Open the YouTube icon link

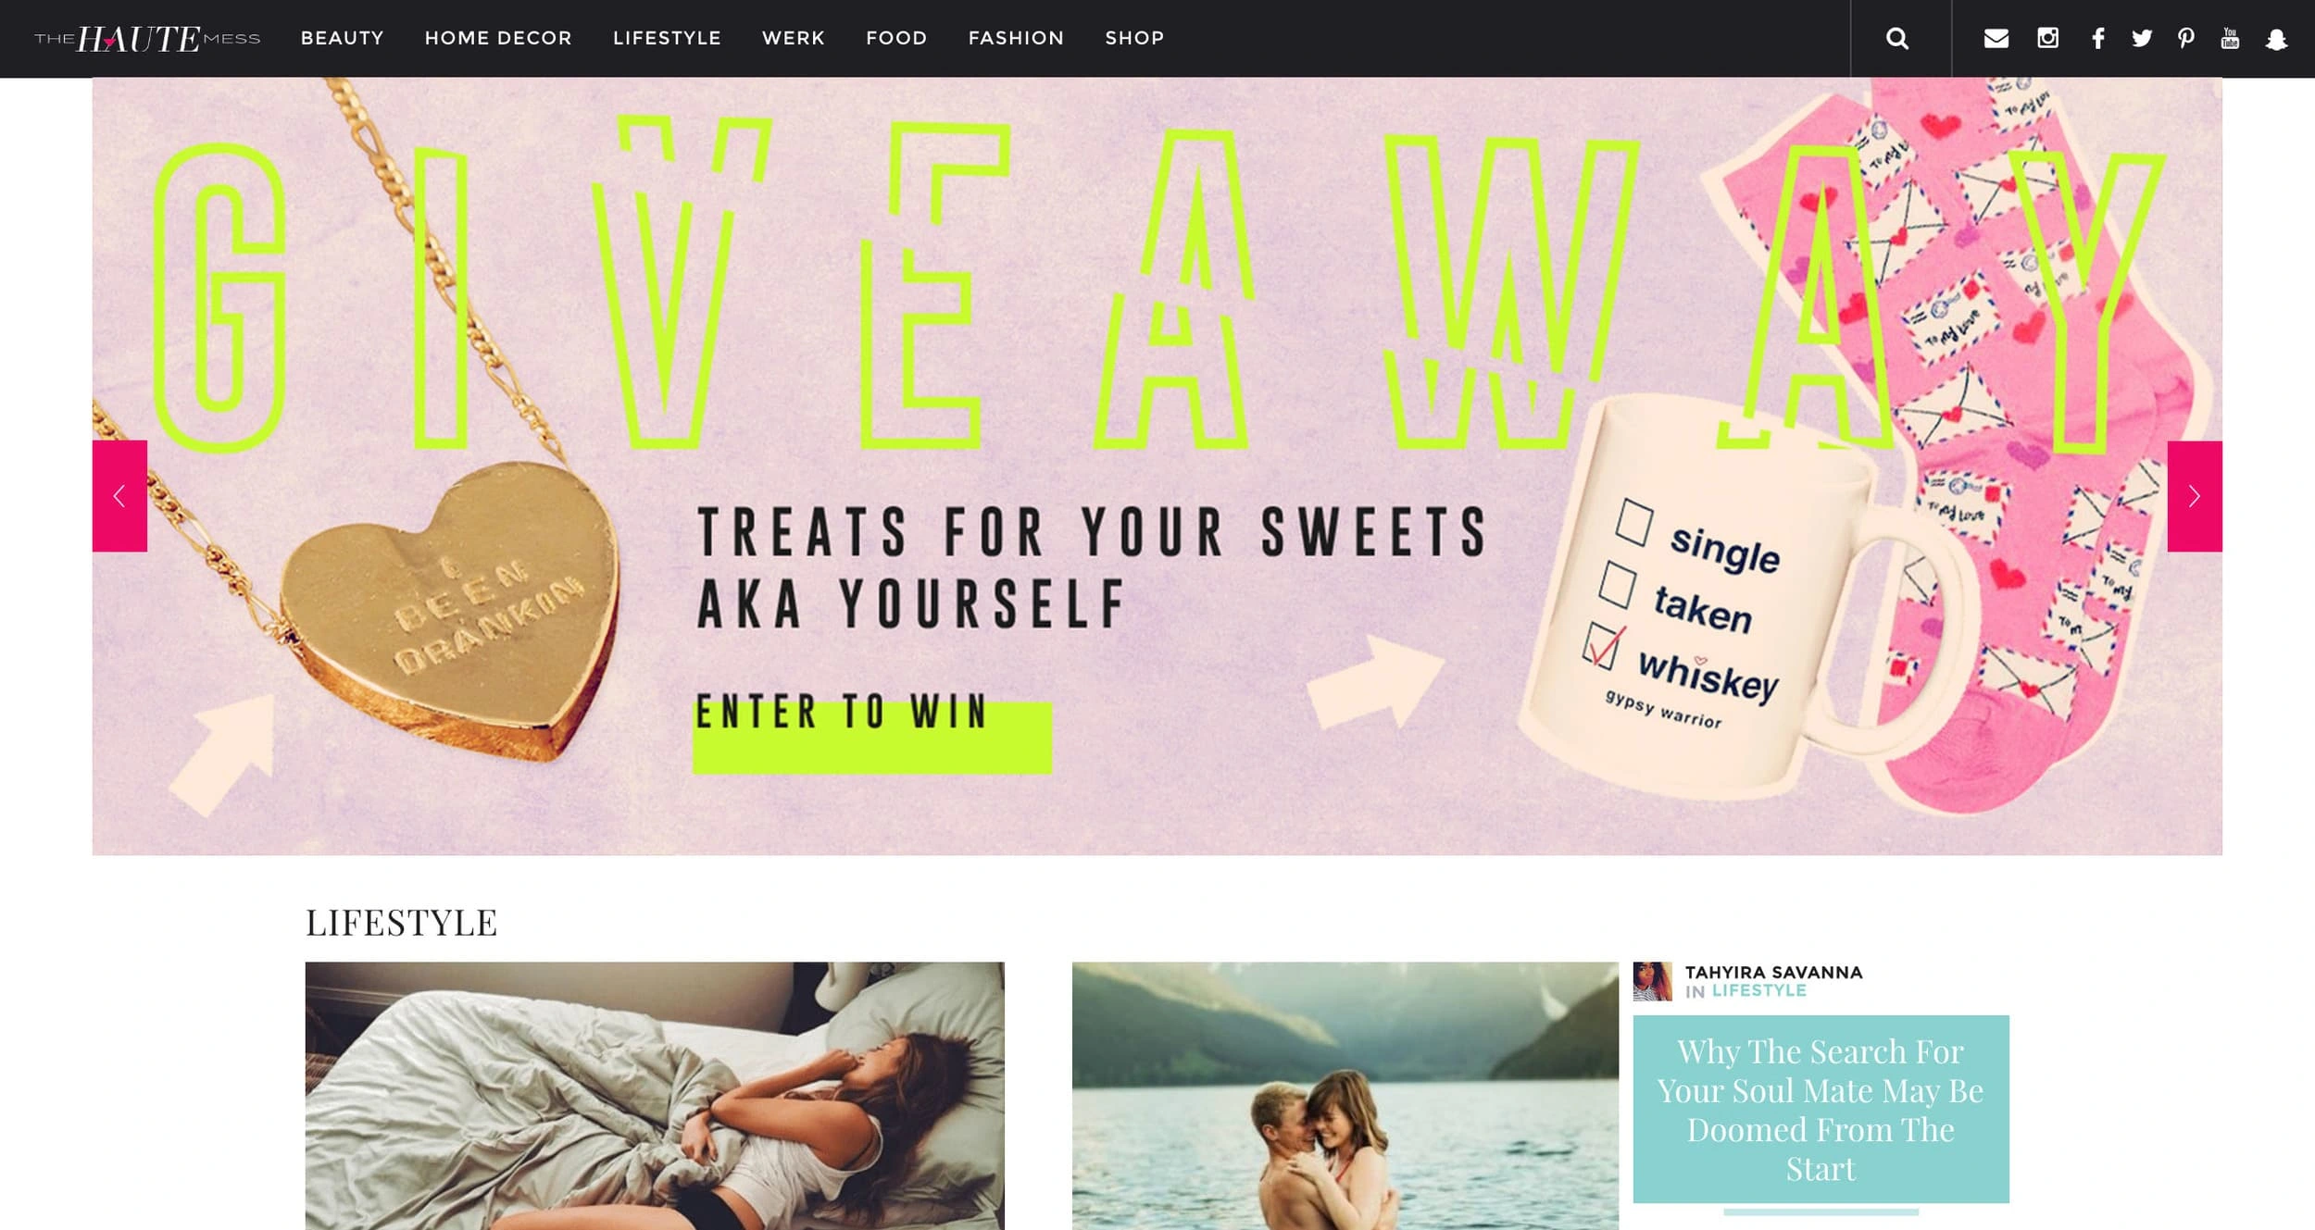(x=2230, y=38)
